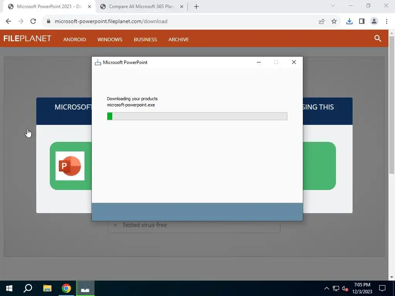The width and height of the screenshot is (395, 296).
Task: Open a new browser tab
Action: pyautogui.click(x=196, y=7)
